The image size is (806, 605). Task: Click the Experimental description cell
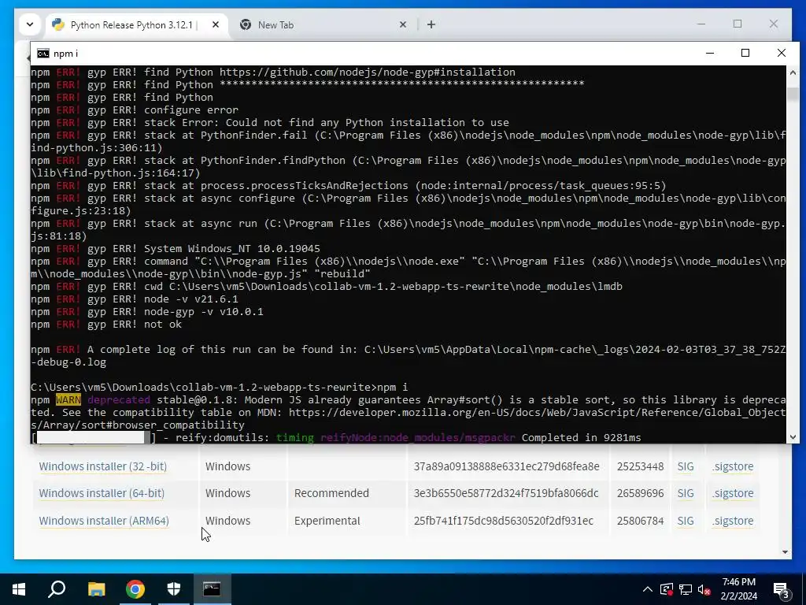point(327,521)
